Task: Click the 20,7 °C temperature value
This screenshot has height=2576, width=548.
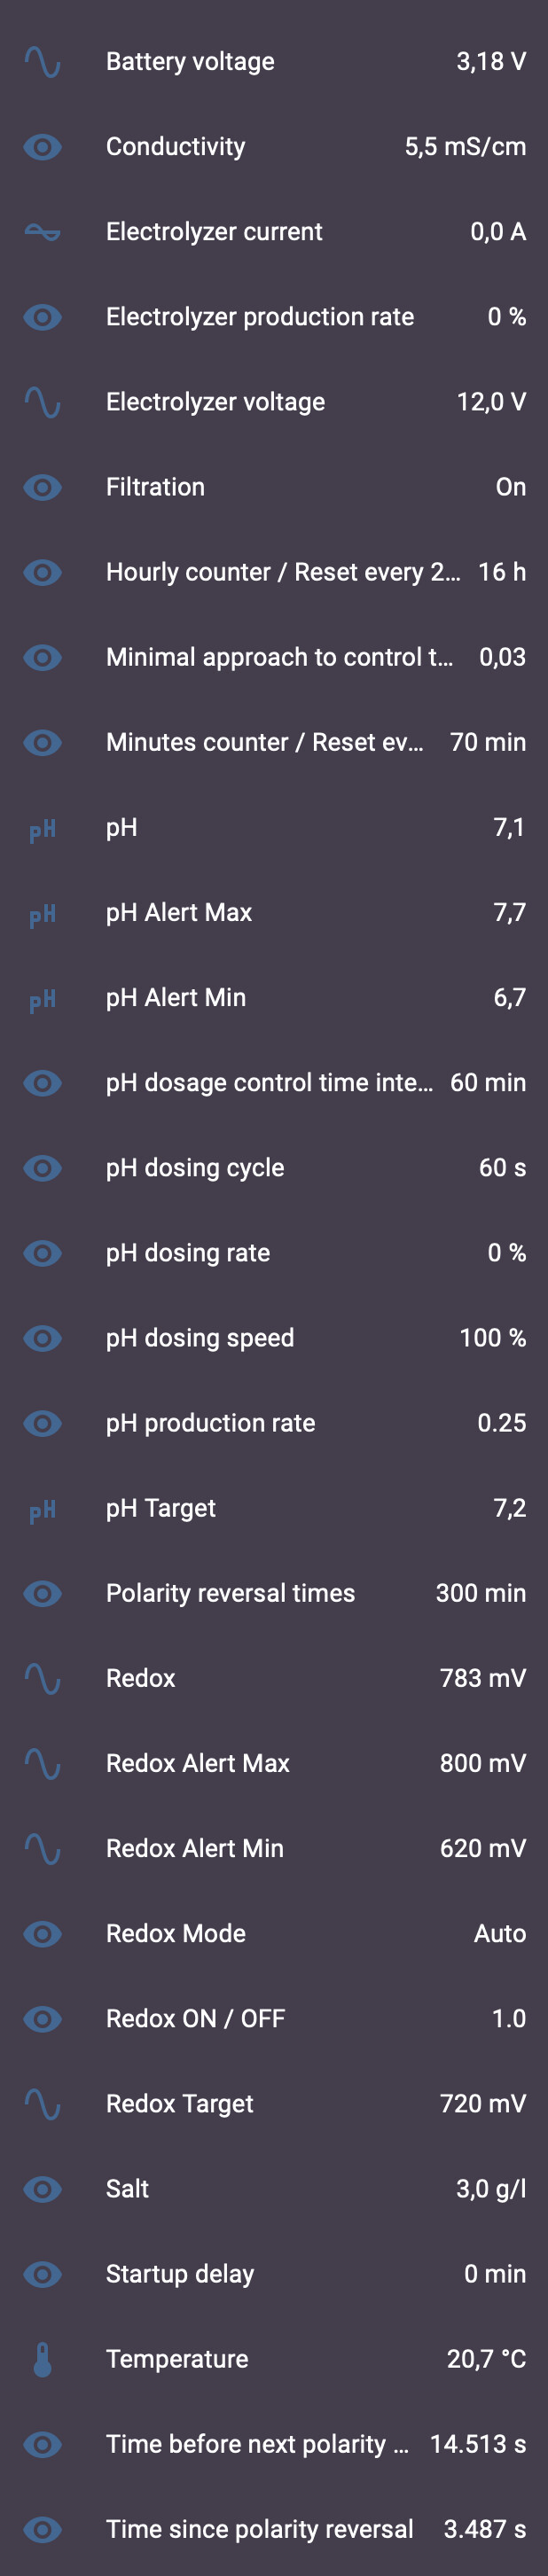Action: tap(486, 2359)
